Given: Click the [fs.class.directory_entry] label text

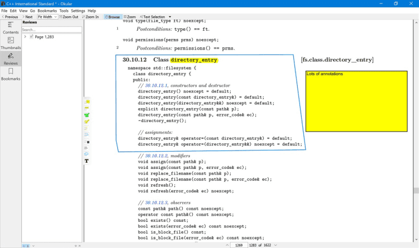Looking at the screenshot, I should [337, 60].
